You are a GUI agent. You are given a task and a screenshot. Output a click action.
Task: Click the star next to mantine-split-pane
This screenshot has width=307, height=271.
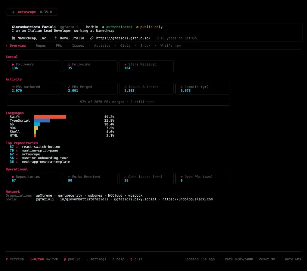[x=17, y=151]
